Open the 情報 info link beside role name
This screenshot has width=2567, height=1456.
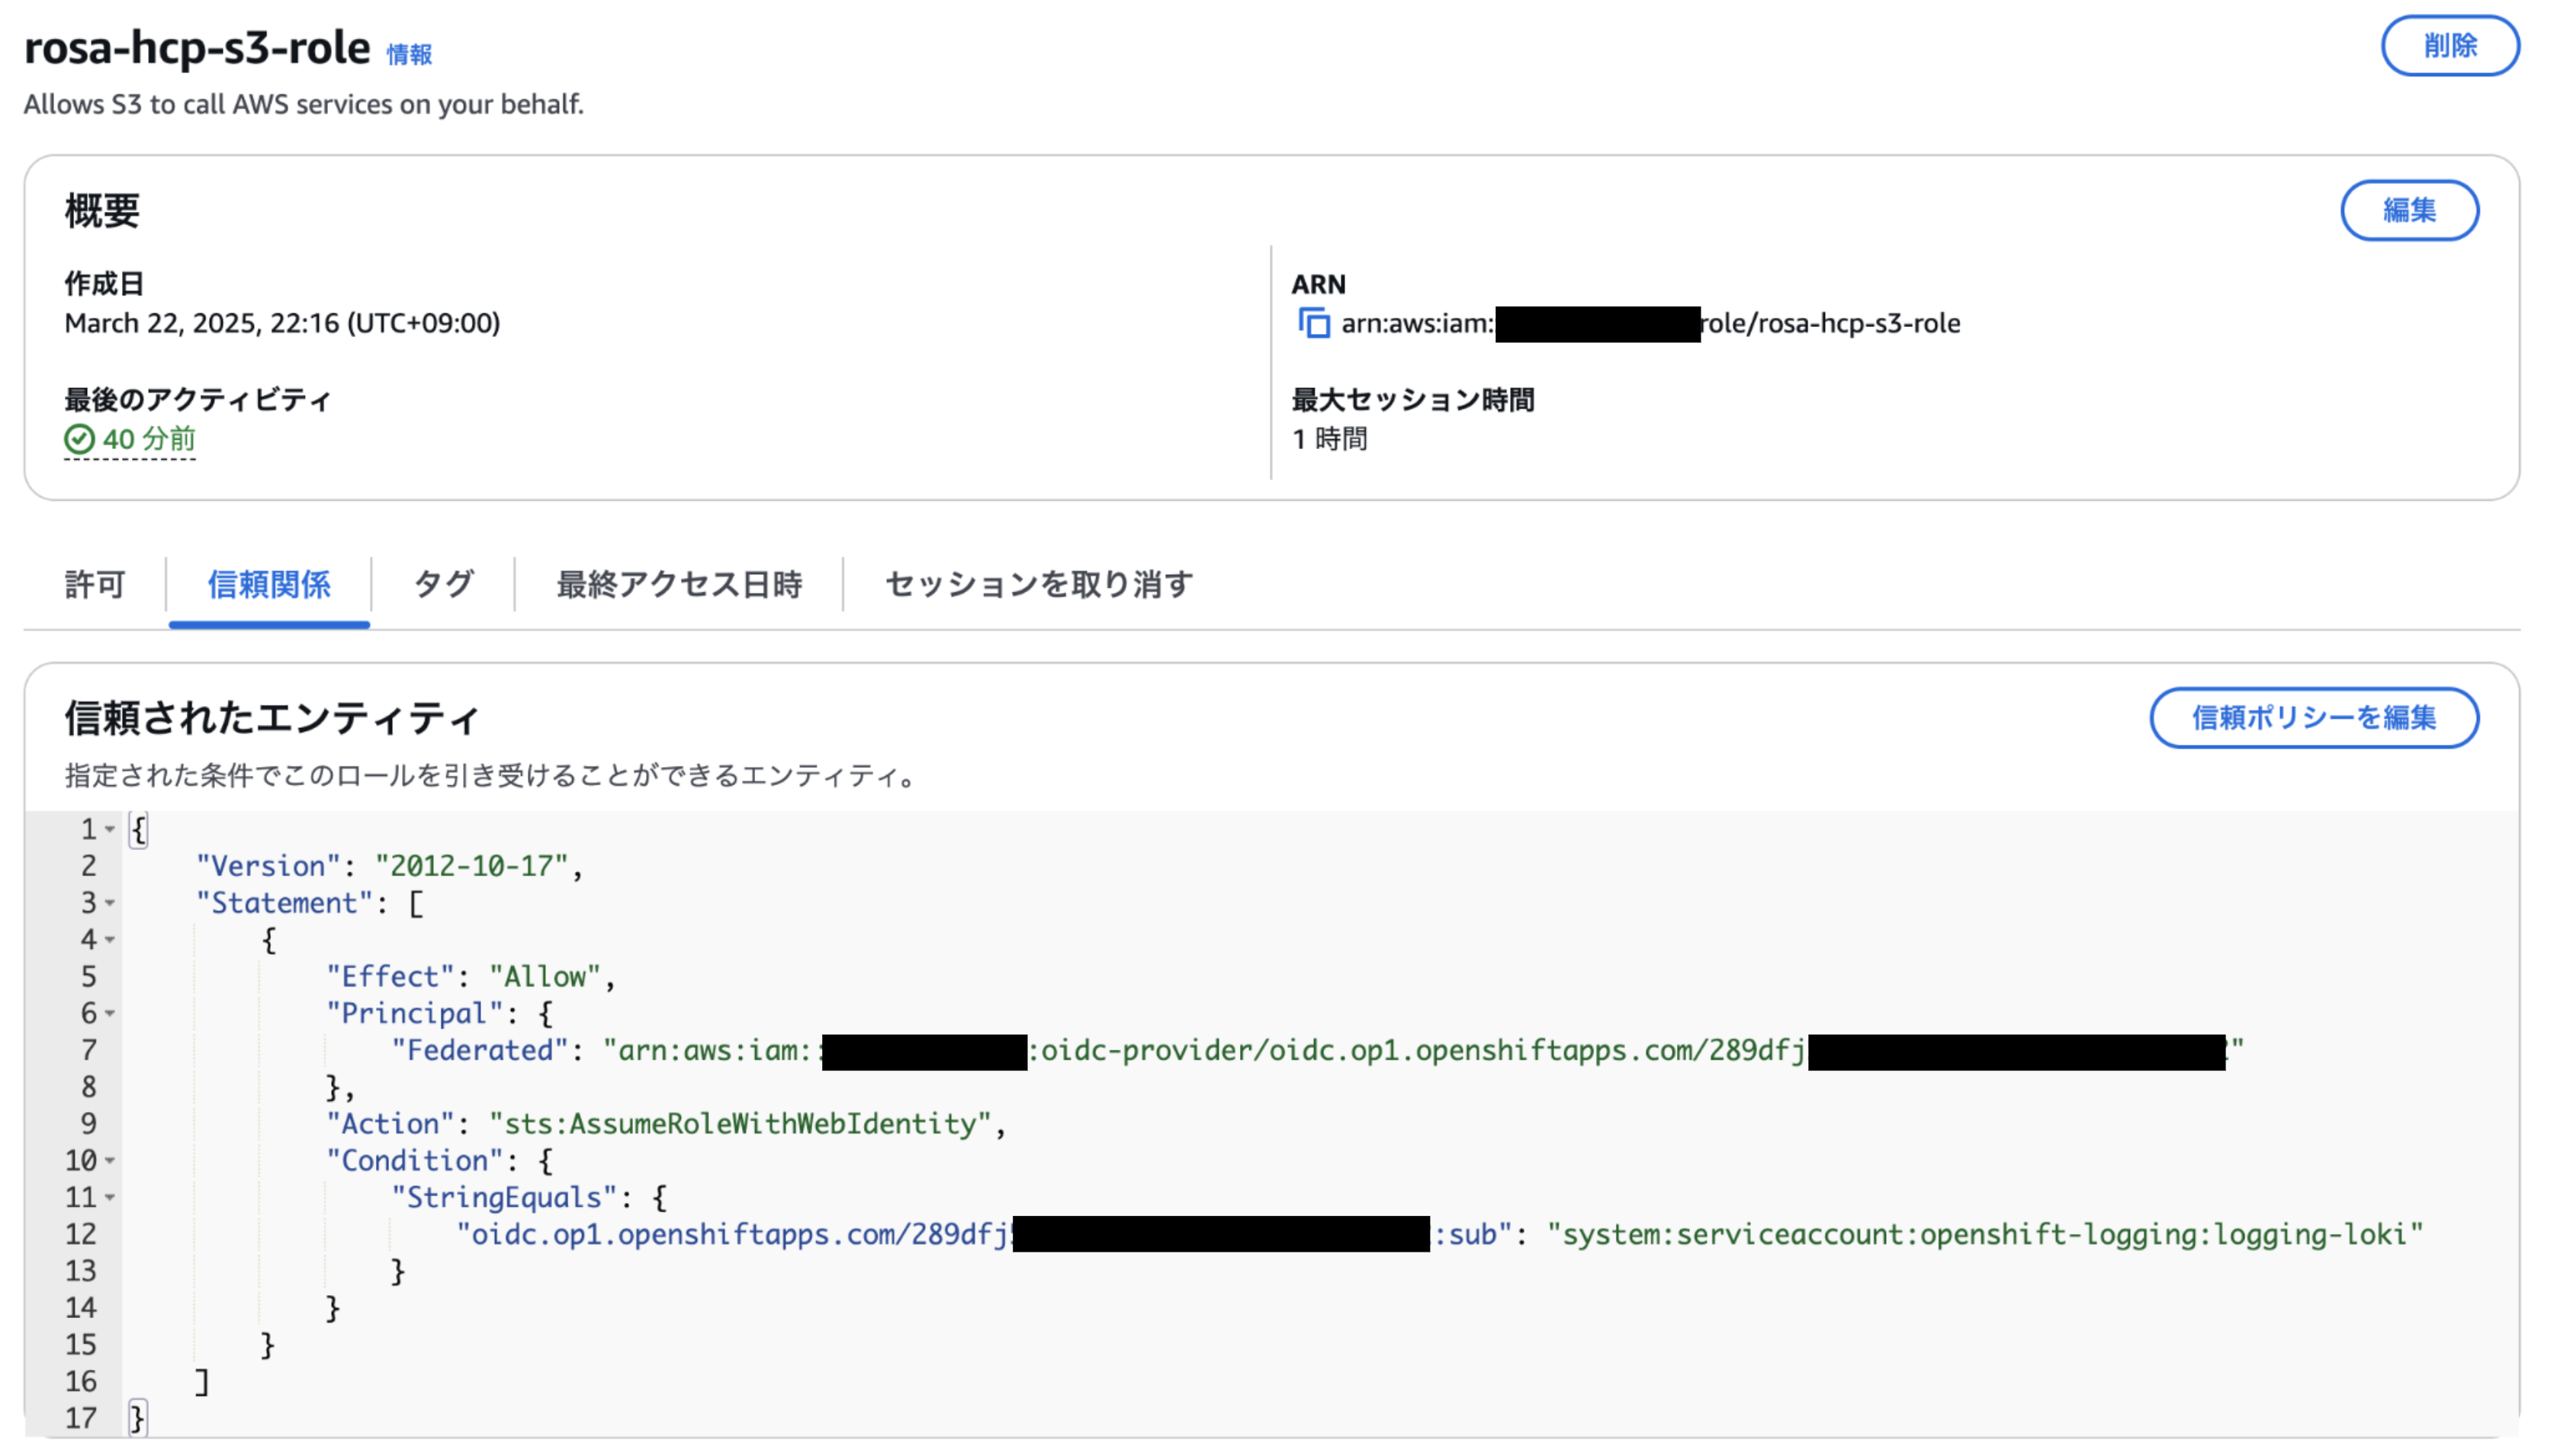[x=410, y=55]
